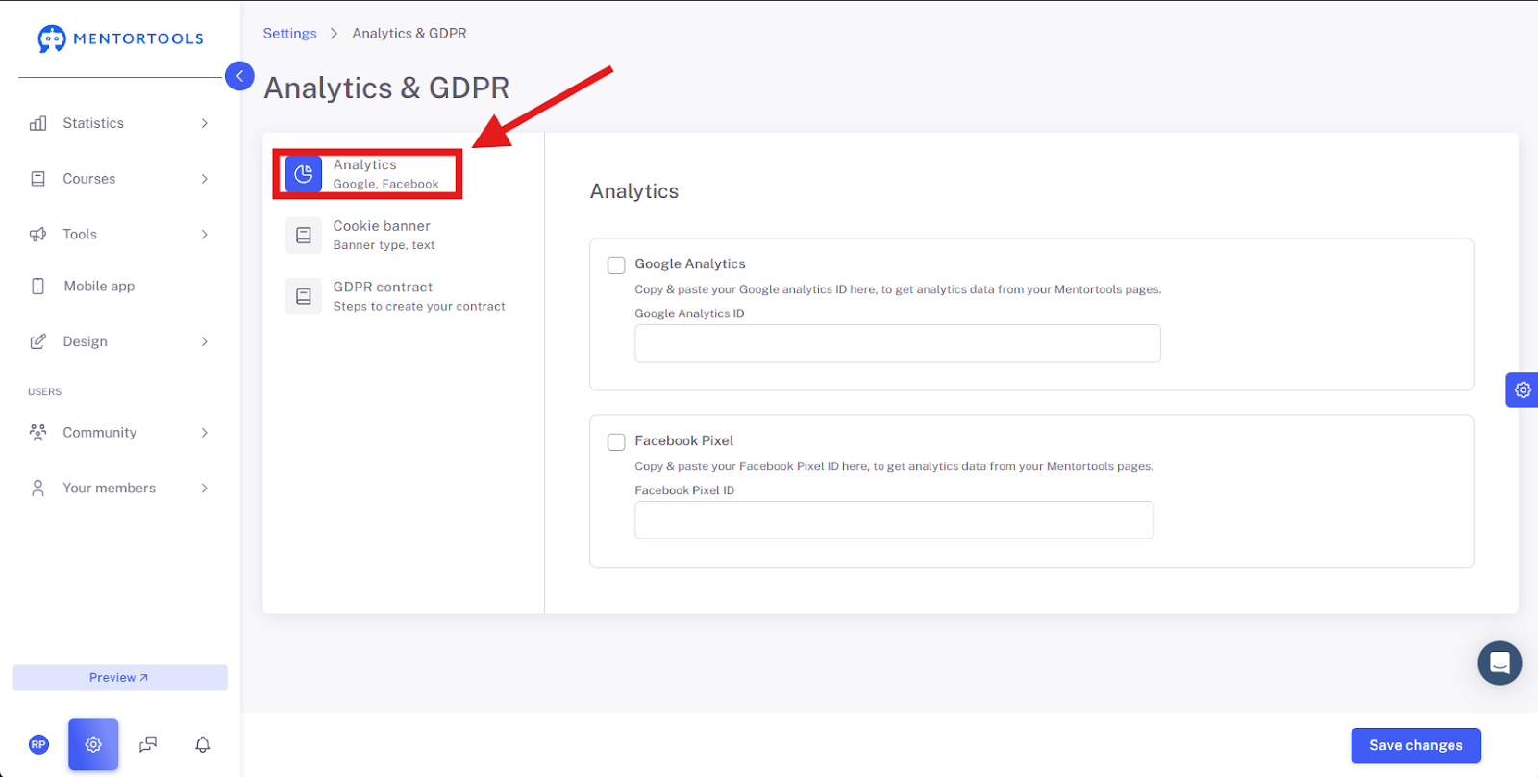
Task: Click the Analytics pie chart icon
Action: coord(304,174)
